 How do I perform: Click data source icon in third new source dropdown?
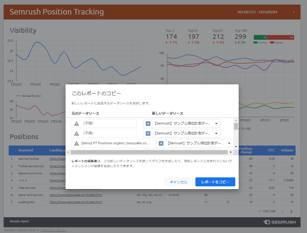click(161, 143)
